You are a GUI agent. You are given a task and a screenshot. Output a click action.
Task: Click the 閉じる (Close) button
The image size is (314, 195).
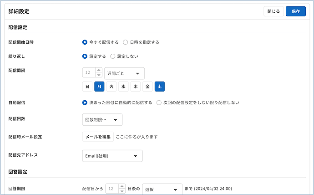coord(273,11)
